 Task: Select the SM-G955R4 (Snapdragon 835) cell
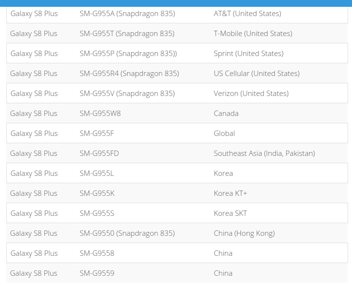pyautogui.click(x=129, y=74)
